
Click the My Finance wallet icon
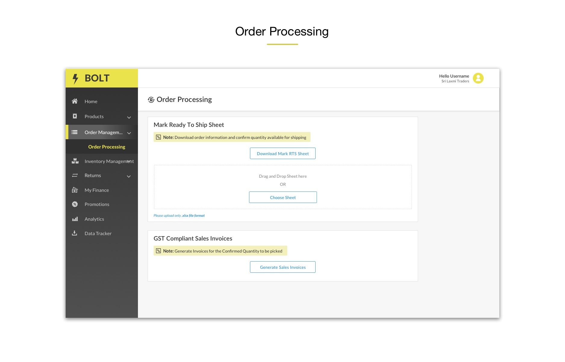click(x=75, y=190)
